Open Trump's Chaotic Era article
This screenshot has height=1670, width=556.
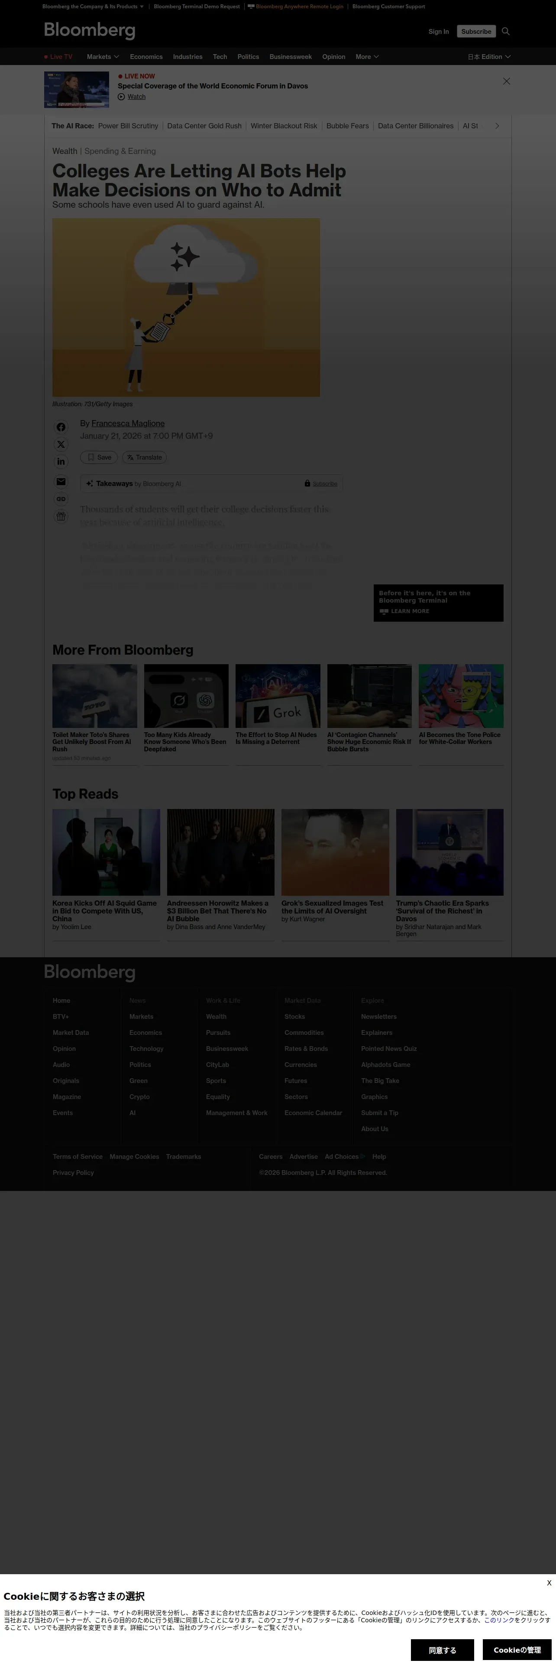pos(443,911)
